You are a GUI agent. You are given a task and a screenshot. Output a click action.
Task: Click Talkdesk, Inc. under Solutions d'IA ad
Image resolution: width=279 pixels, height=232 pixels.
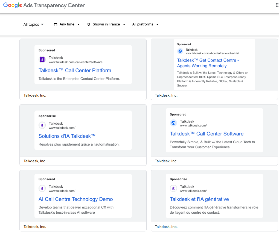[x=35, y=161]
